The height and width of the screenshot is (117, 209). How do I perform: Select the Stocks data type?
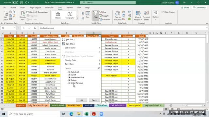point(58,15)
